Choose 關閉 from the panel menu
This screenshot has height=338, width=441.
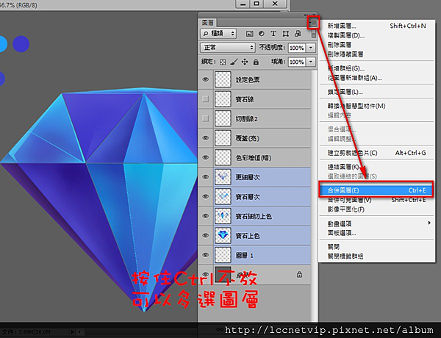click(x=377, y=247)
